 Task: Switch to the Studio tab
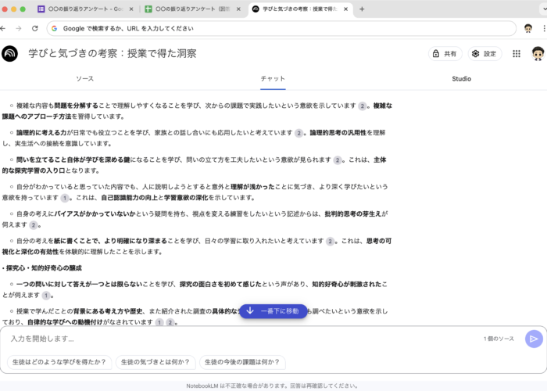click(461, 79)
